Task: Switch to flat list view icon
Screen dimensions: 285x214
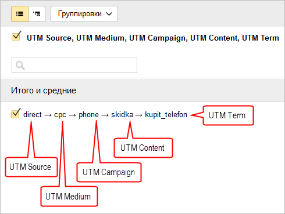Action: click(x=20, y=14)
